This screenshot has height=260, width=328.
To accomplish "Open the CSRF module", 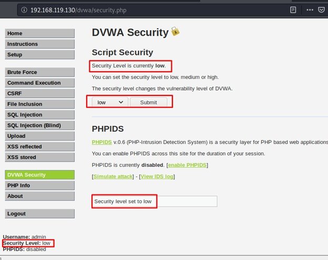I will click(x=39, y=93).
